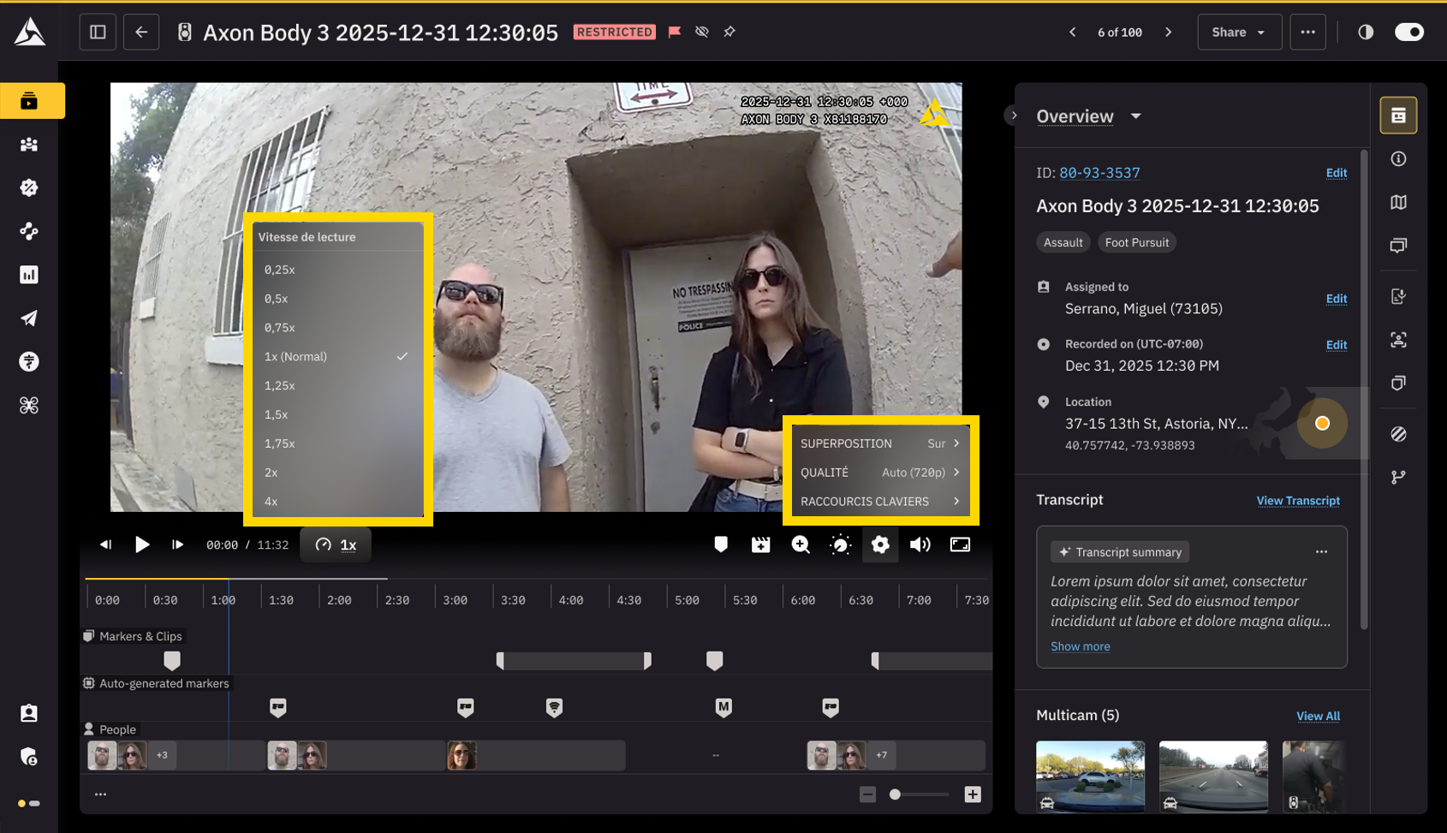Click the red flag icon in header
The height and width of the screenshot is (833, 1447).
pyautogui.click(x=675, y=32)
